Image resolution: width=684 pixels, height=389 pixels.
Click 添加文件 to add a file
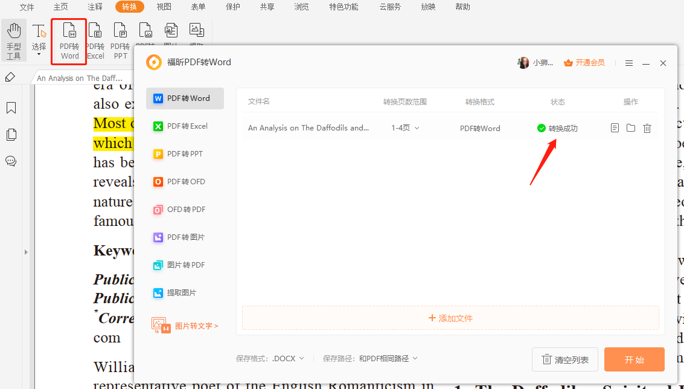(x=450, y=318)
